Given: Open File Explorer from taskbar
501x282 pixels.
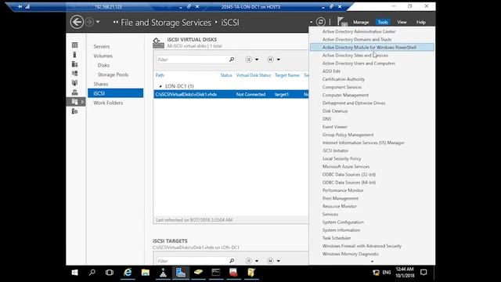Looking at the screenshot, I should [146, 273].
